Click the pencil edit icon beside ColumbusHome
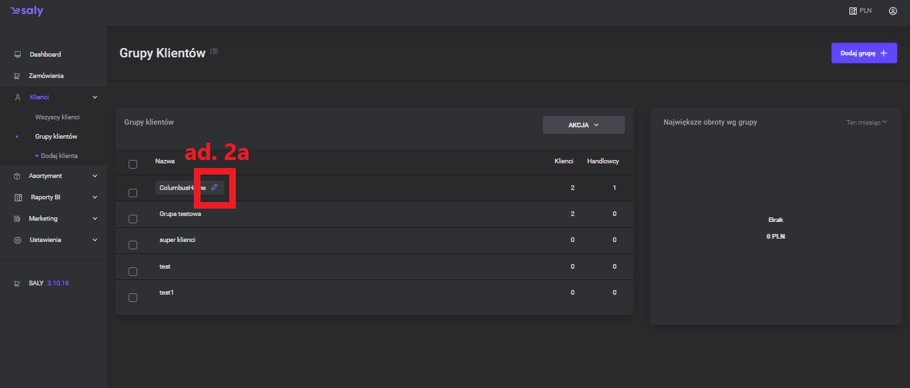 tap(215, 187)
